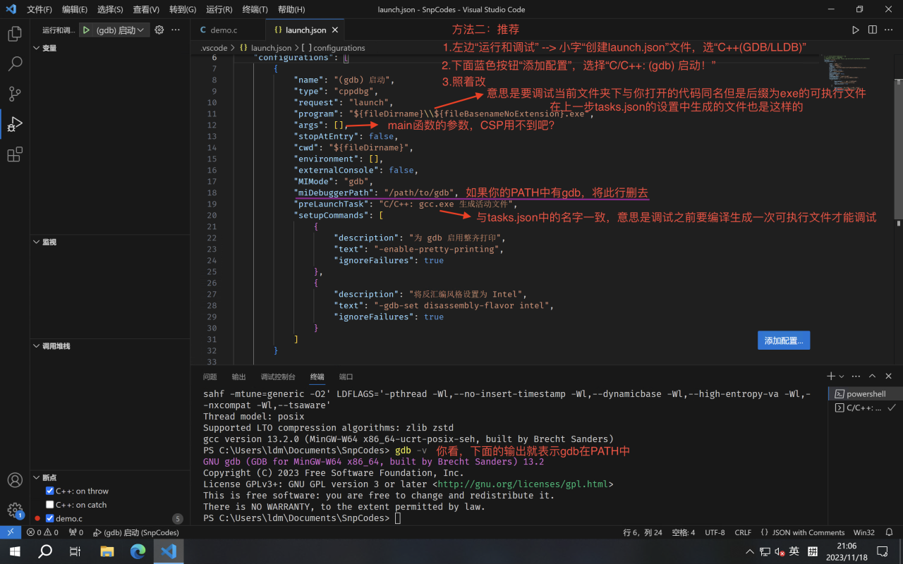Screen dimensions: 903x564
Task: Switch to the 调试控制台 panel tab
Action: click(278, 376)
